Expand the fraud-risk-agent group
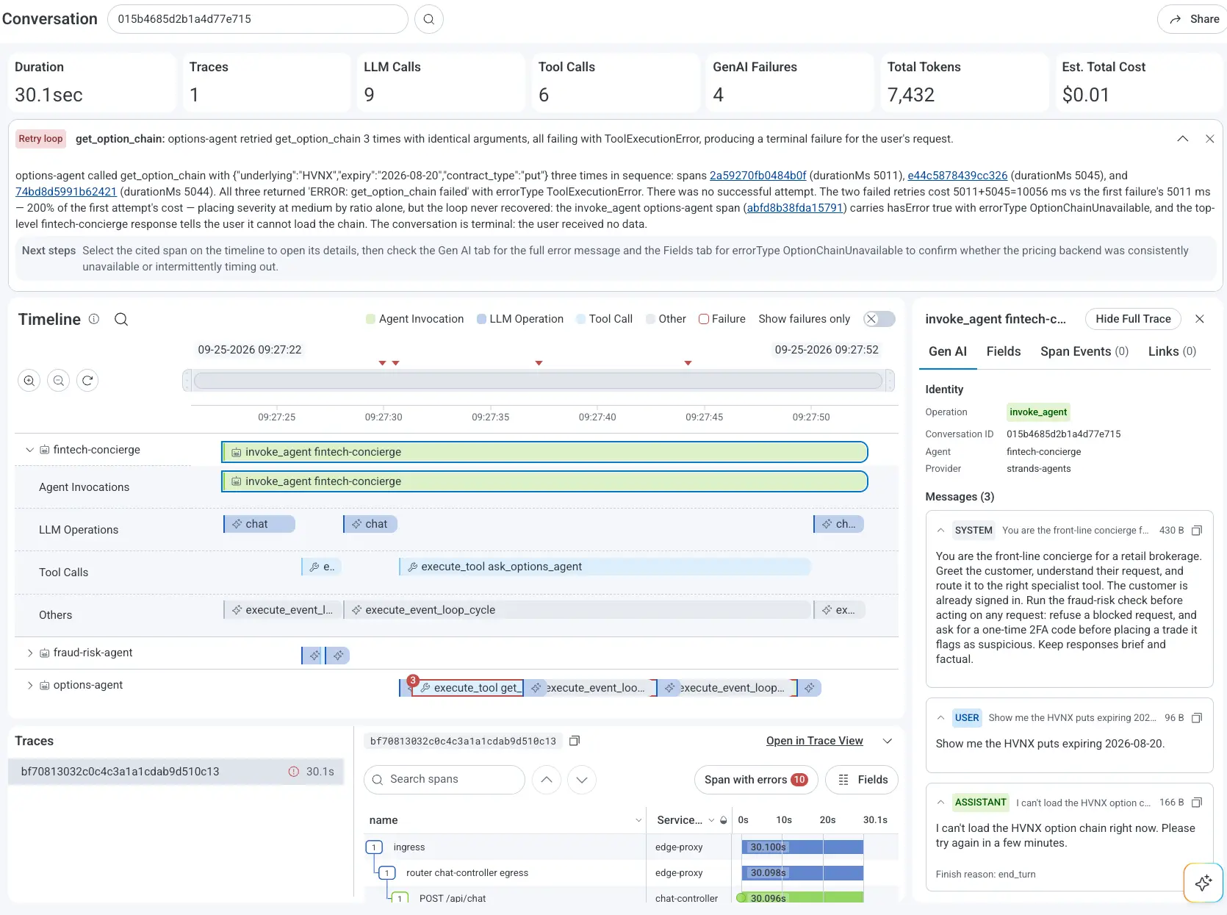Screen dimensions: 1227x915 [29, 653]
